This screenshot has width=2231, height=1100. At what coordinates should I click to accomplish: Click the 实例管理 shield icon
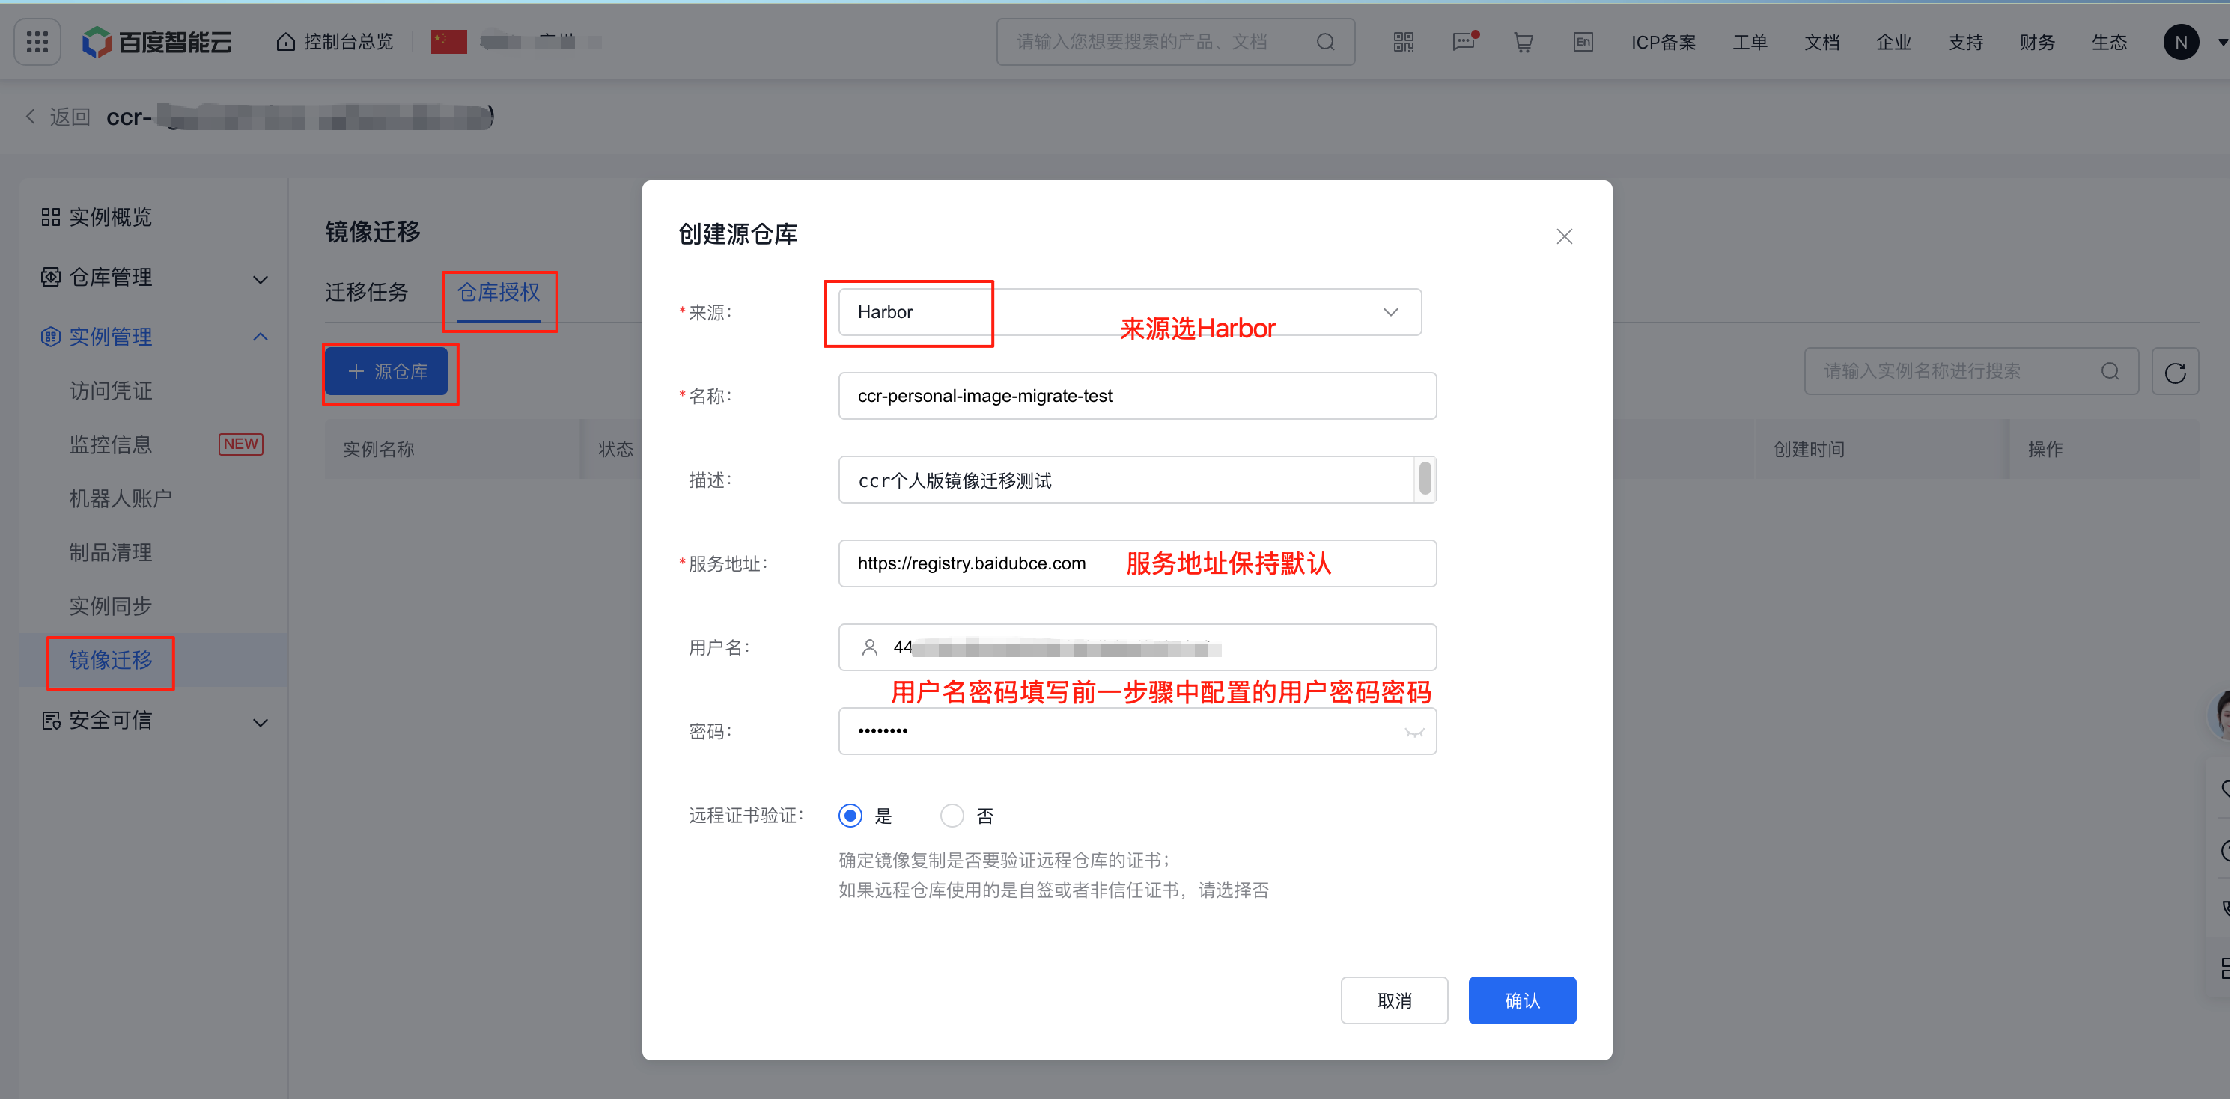tap(50, 337)
